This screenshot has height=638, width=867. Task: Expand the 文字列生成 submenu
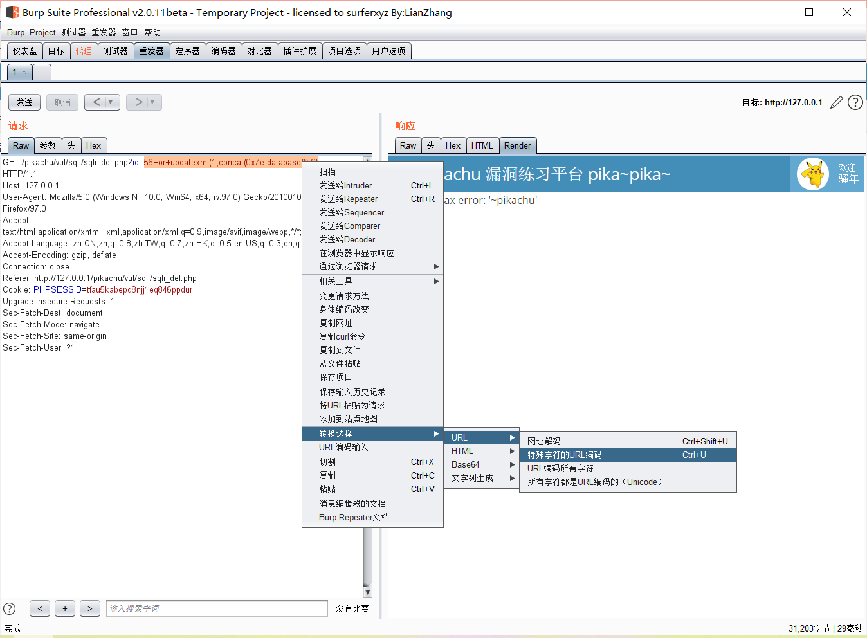(x=481, y=478)
